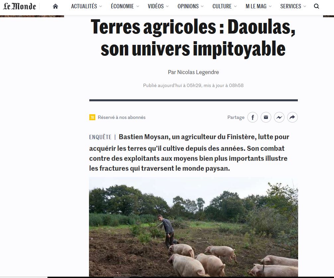Image resolution: width=334 pixels, height=278 pixels.
Task: Open the pig farm article photo
Action: pos(194,227)
